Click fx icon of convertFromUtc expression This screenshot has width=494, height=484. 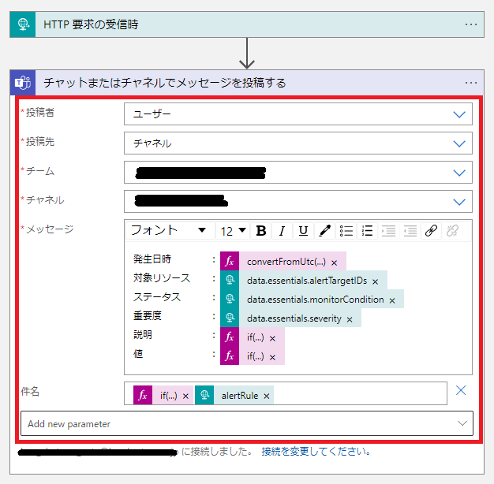[x=230, y=261]
